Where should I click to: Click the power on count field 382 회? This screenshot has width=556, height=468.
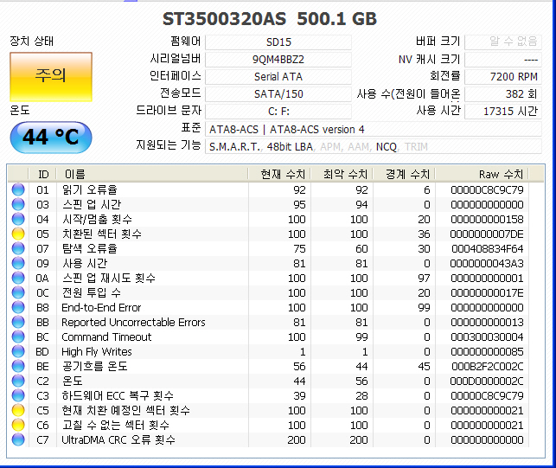click(x=503, y=94)
